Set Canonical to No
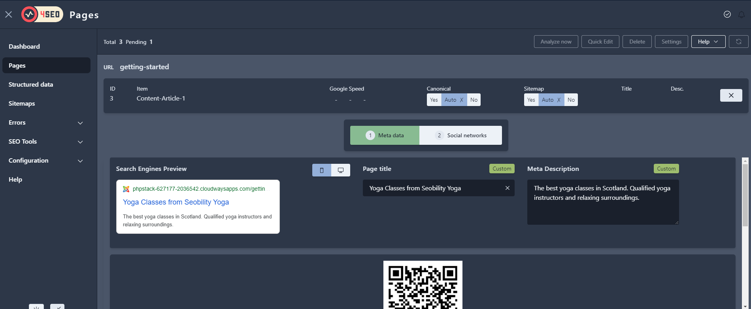The width and height of the screenshot is (751, 309). click(474, 100)
